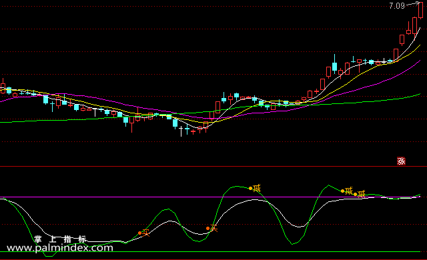
Task: Click the red 涨 badge icon
Action: (x=401, y=161)
